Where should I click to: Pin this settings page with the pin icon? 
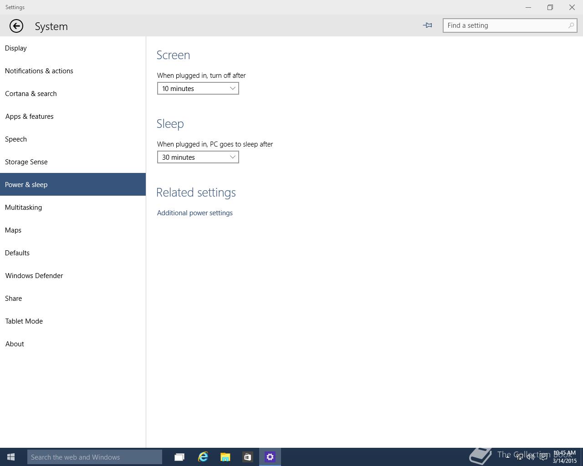(427, 25)
